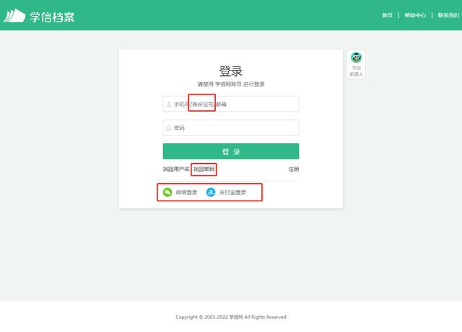Open the 找回密码 link
Screen dimensions: 462x332
click(204, 169)
